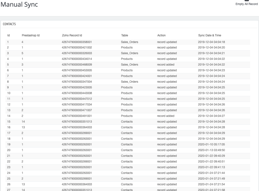Click Zoho record id 4267479000000453005
The image size is (259, 191).
(x=77, y=70)
